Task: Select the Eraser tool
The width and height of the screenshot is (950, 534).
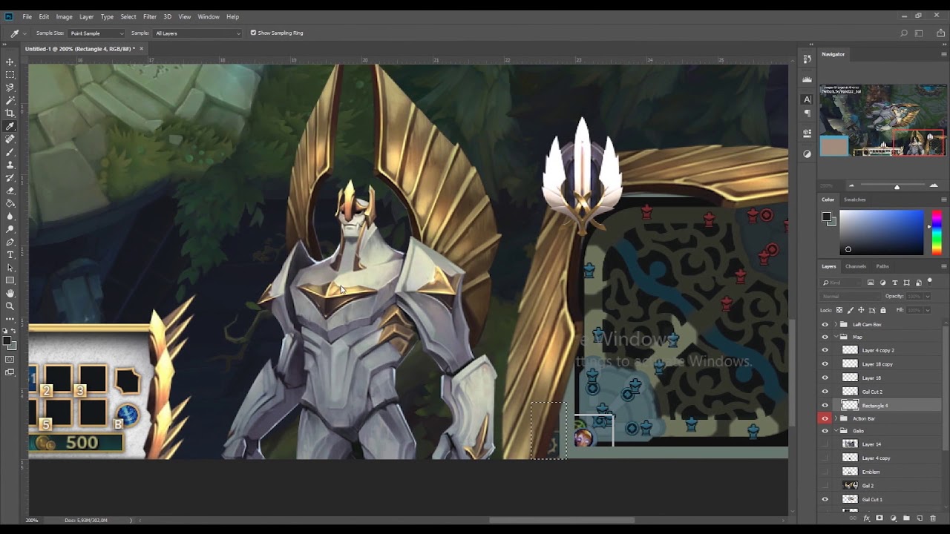Action: pyautogui.click(x=10, y=191)
